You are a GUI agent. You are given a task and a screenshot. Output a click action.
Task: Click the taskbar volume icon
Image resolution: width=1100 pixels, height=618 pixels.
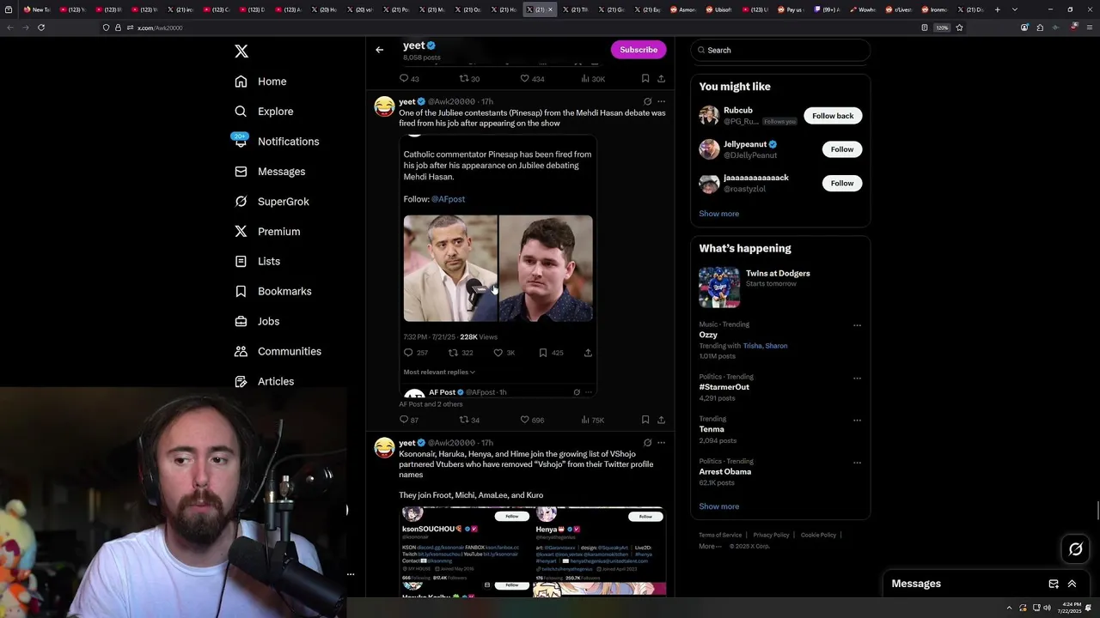1047,608
